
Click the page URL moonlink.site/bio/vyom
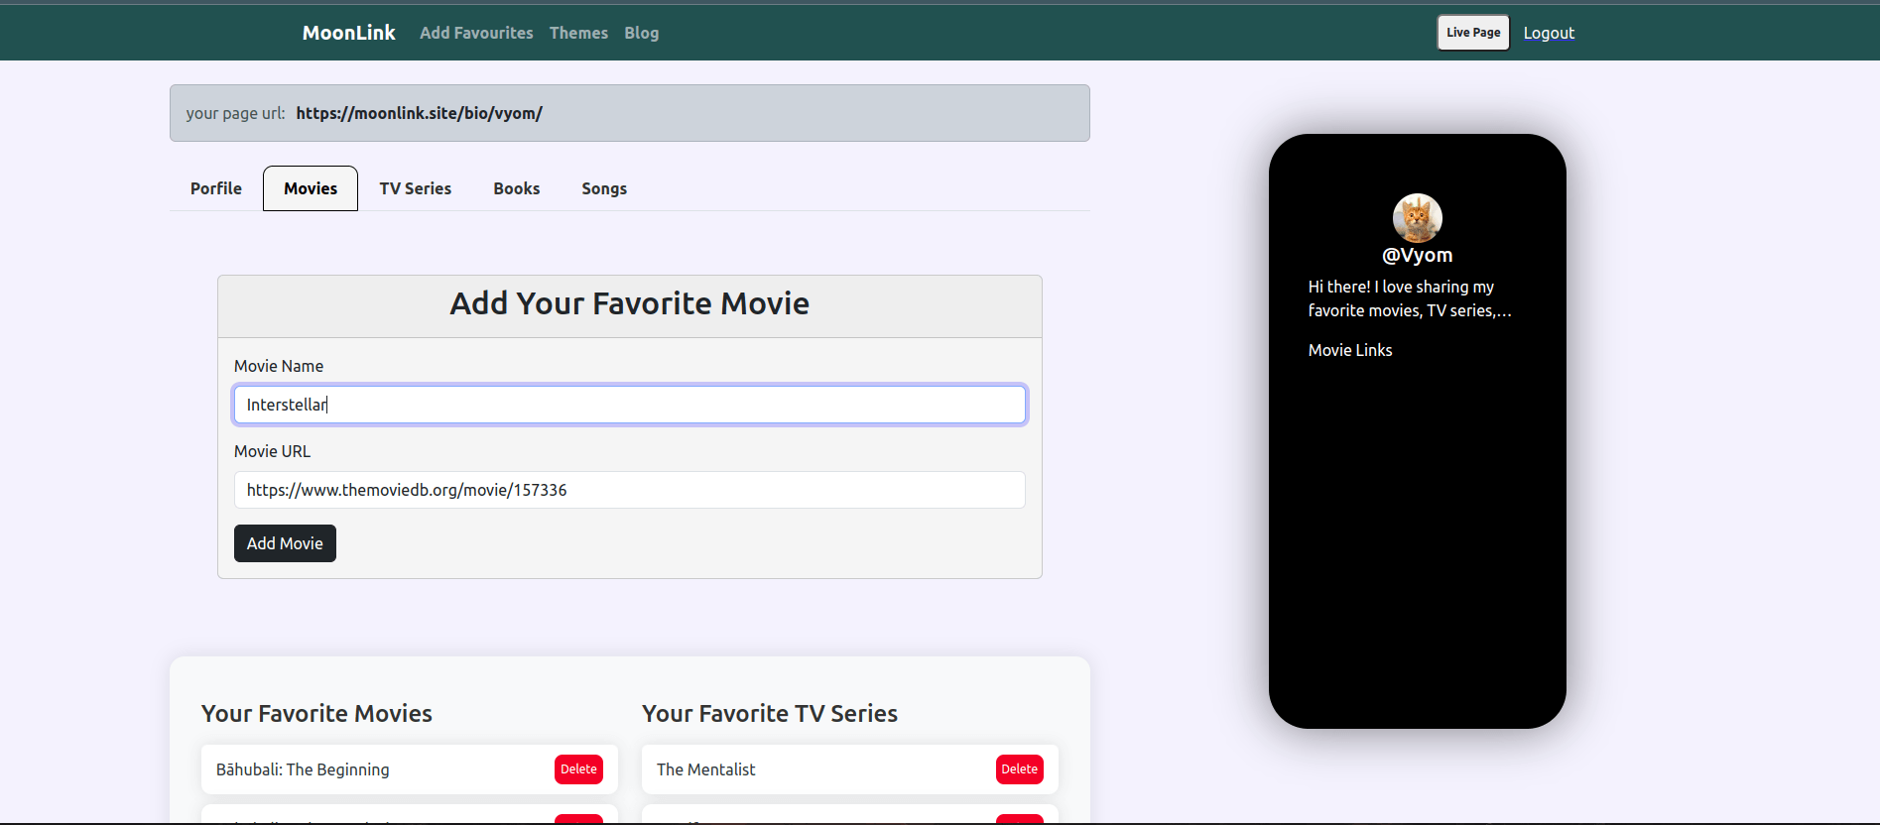[419, 113]
